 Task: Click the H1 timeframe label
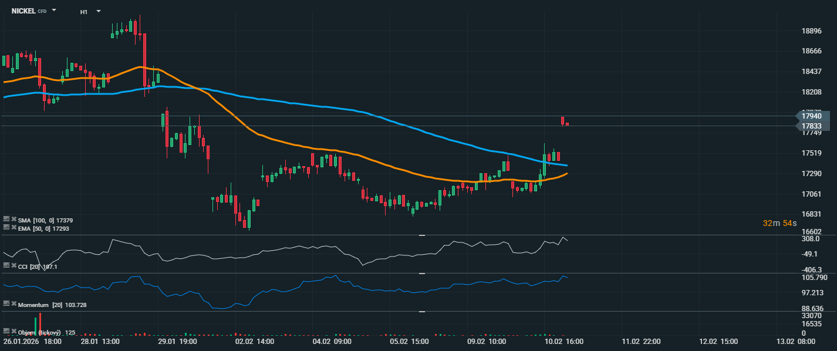84,11
